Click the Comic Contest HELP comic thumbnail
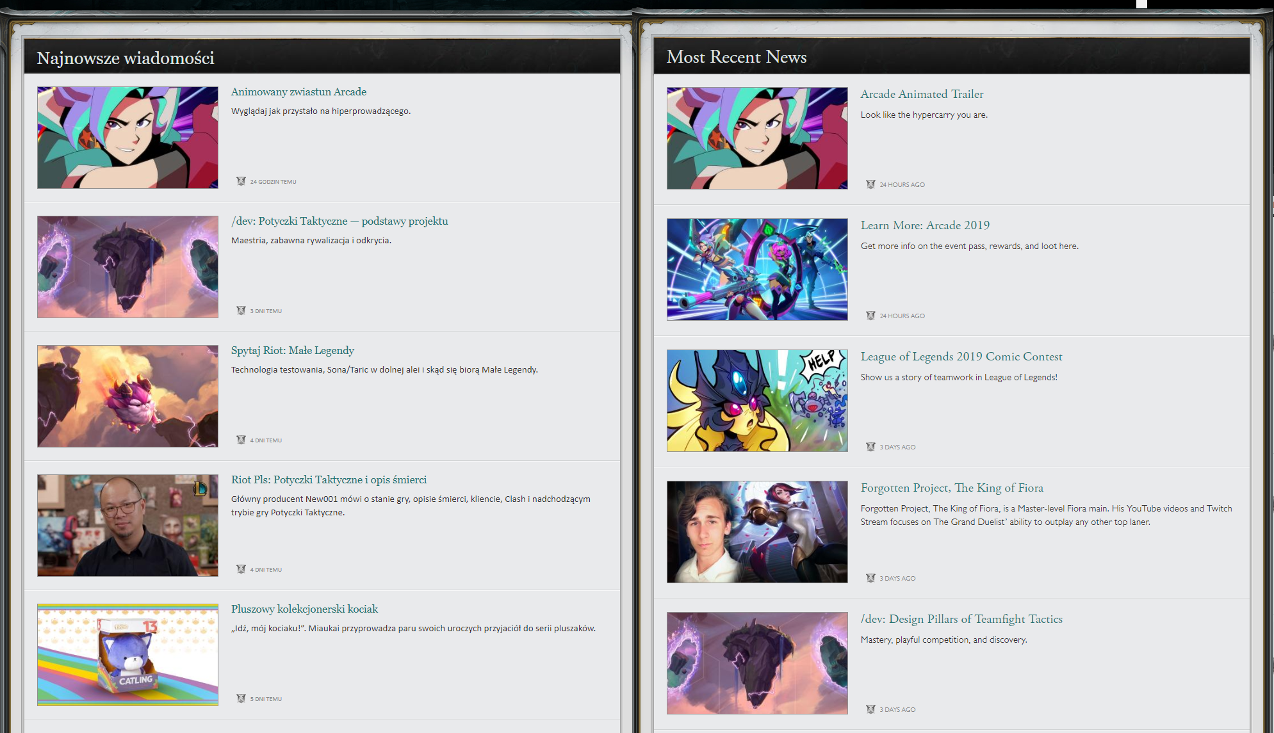1274x733 pixels. [x=757, y=401]
